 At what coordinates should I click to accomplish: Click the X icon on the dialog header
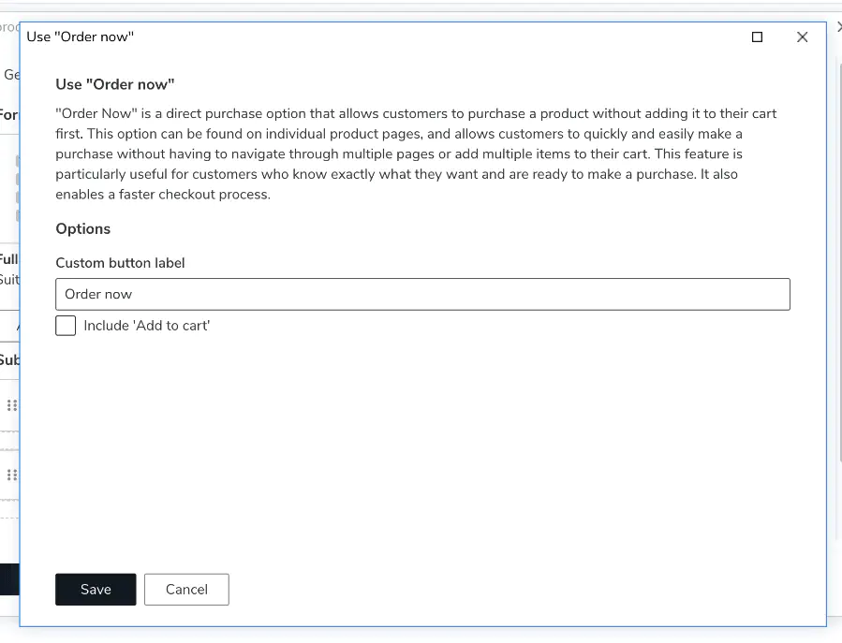tap(803, 37)
